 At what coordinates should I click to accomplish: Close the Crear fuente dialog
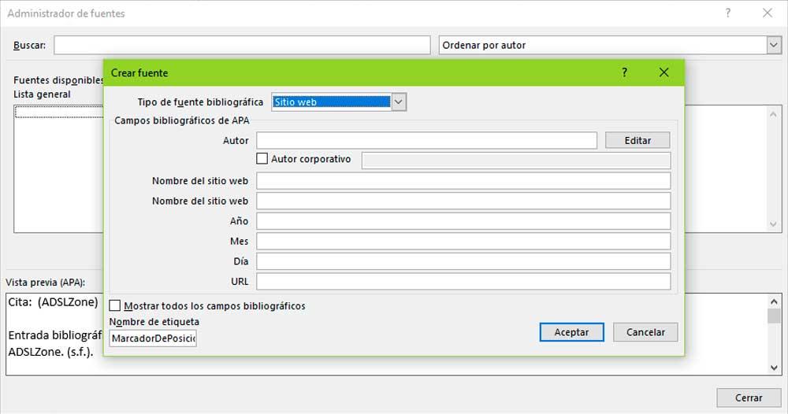coord(663,72)
